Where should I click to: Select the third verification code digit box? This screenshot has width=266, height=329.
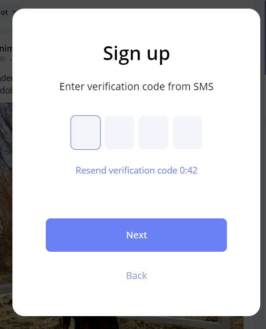[x=153, y=133]
